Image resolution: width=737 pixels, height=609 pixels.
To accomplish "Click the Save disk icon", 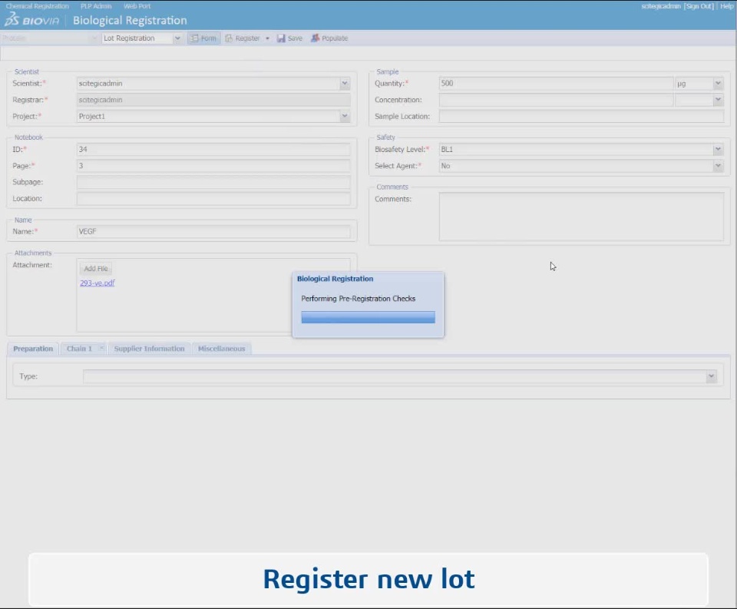I will click(281, 38).
